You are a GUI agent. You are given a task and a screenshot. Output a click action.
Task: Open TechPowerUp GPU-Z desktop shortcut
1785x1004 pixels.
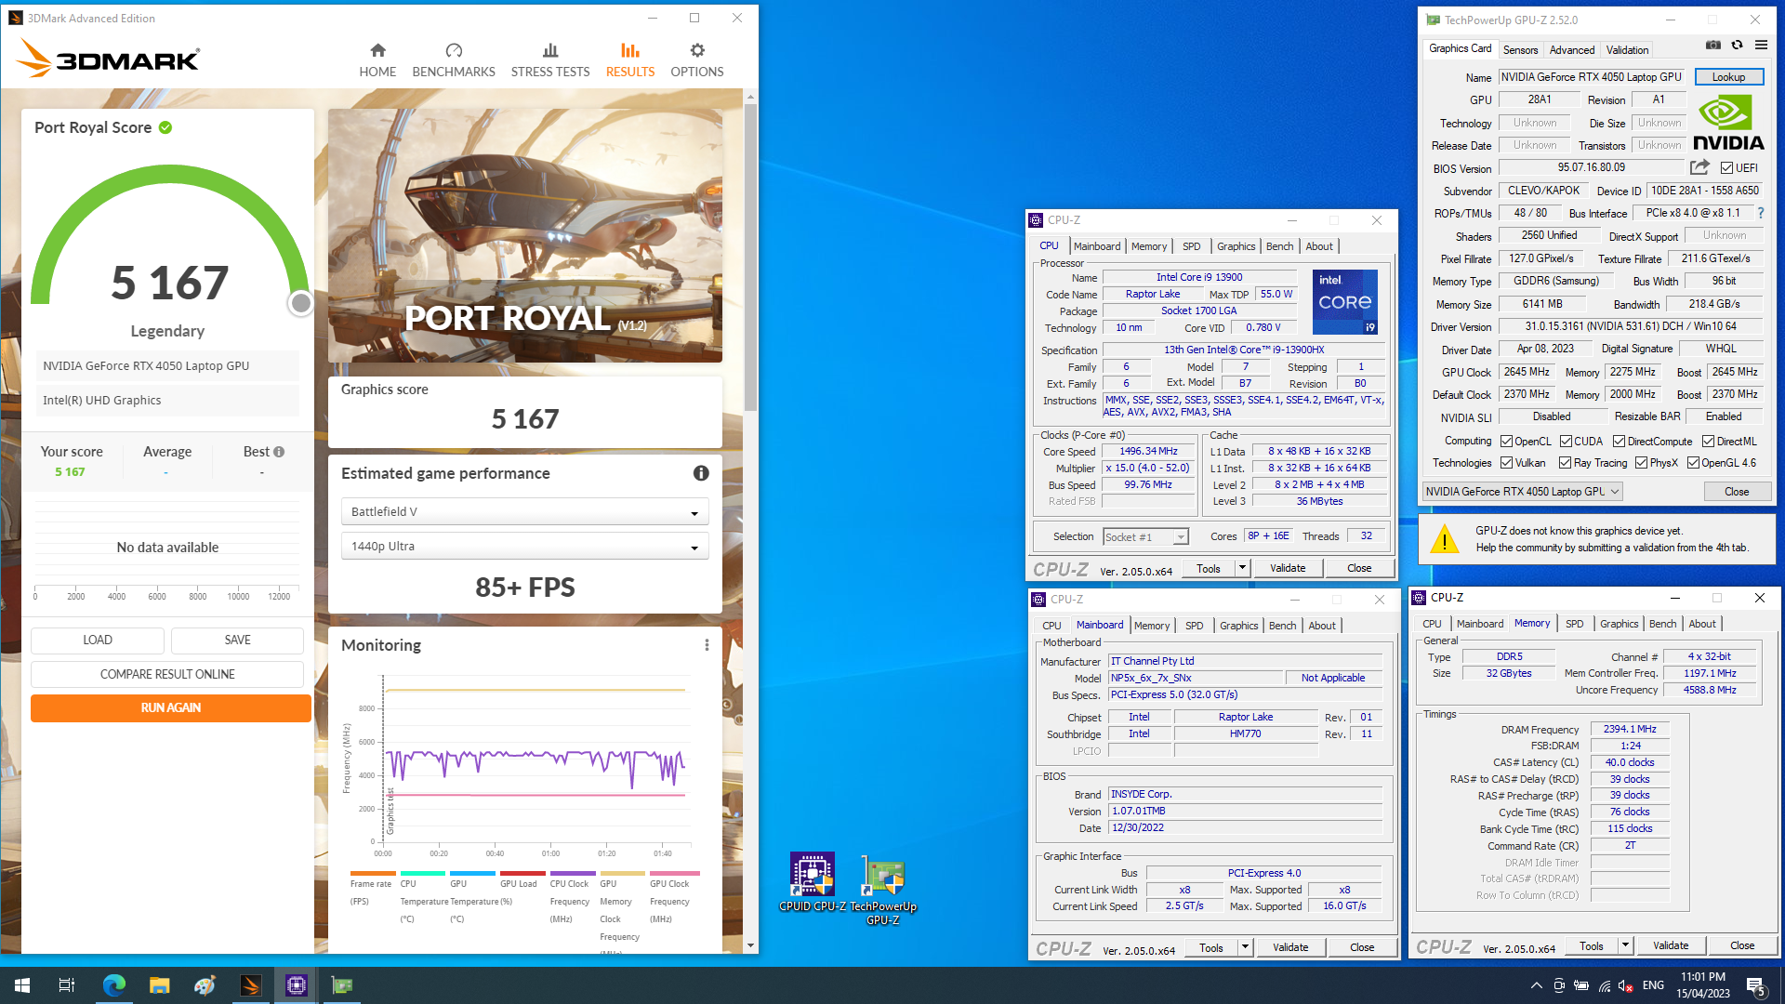[883, 890]
